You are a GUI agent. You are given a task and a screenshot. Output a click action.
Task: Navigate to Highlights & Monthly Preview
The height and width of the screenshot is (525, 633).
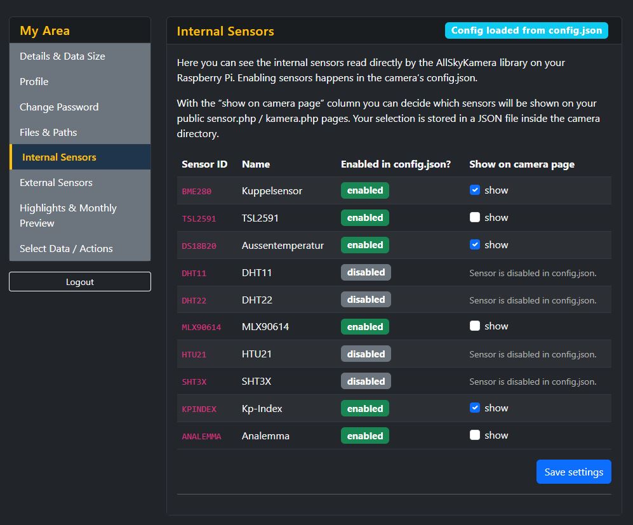point(68,215)
